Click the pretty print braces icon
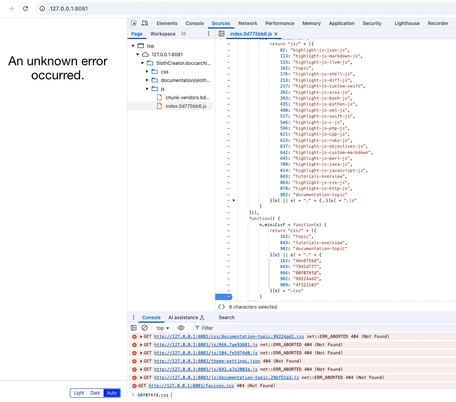The width and height of the screenshot is (456, 402). point(222,307)
